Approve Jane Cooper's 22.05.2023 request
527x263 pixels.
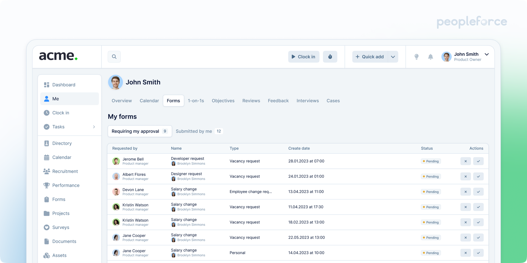pyautogui.click(x=478, y=238)
